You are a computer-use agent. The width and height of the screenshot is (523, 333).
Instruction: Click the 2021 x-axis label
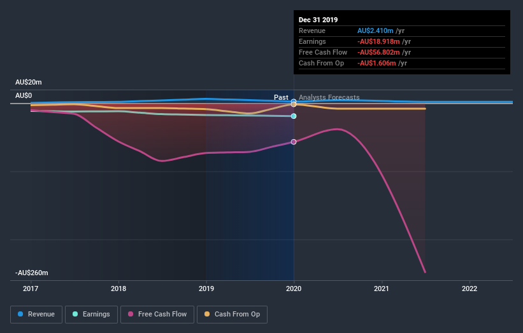click(381, 289)
